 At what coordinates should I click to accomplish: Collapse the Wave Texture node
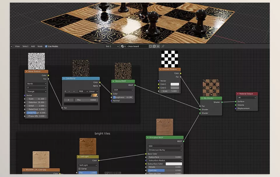pyautogui.click(x=27, y=71)
